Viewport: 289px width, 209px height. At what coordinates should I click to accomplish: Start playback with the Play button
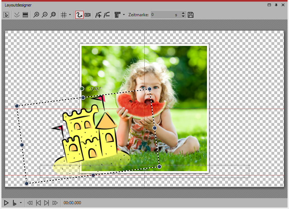click(x=6, y=203)
